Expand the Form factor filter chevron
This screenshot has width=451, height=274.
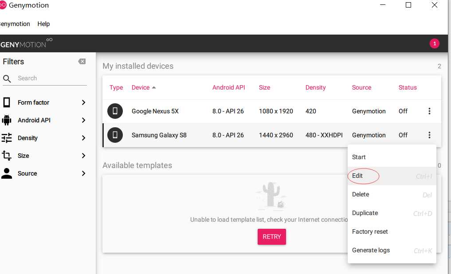(x=83, y=102)
